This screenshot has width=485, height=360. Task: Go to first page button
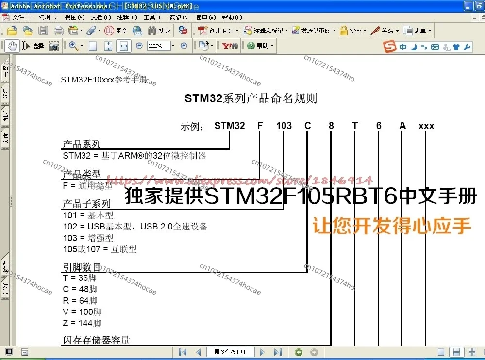pos(183,352)
